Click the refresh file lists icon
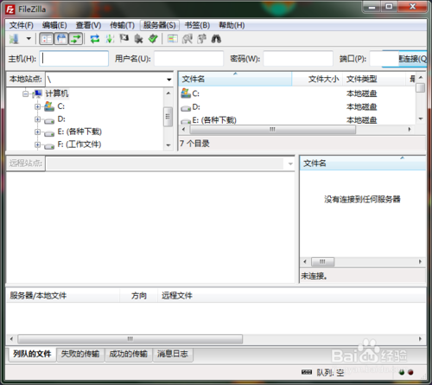Screen dimensions: 432x385 click(95, 39)
